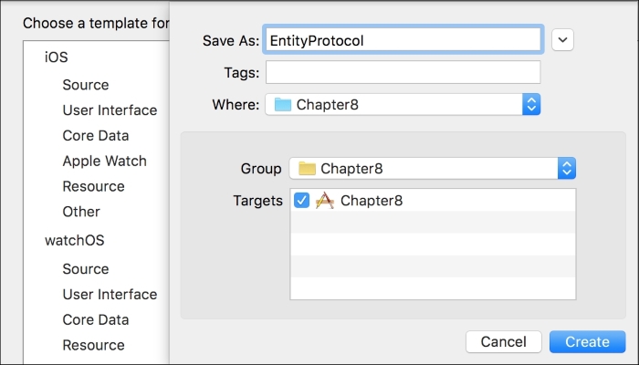Uncheck the Chapter8 target checkbox
The width and height of the screenshot is (639, 365).
click(301, 200)
